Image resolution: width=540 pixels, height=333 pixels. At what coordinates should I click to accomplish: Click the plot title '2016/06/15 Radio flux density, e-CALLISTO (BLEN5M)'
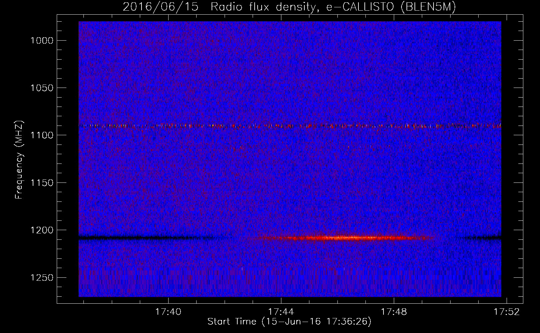(x=289, y=7)
